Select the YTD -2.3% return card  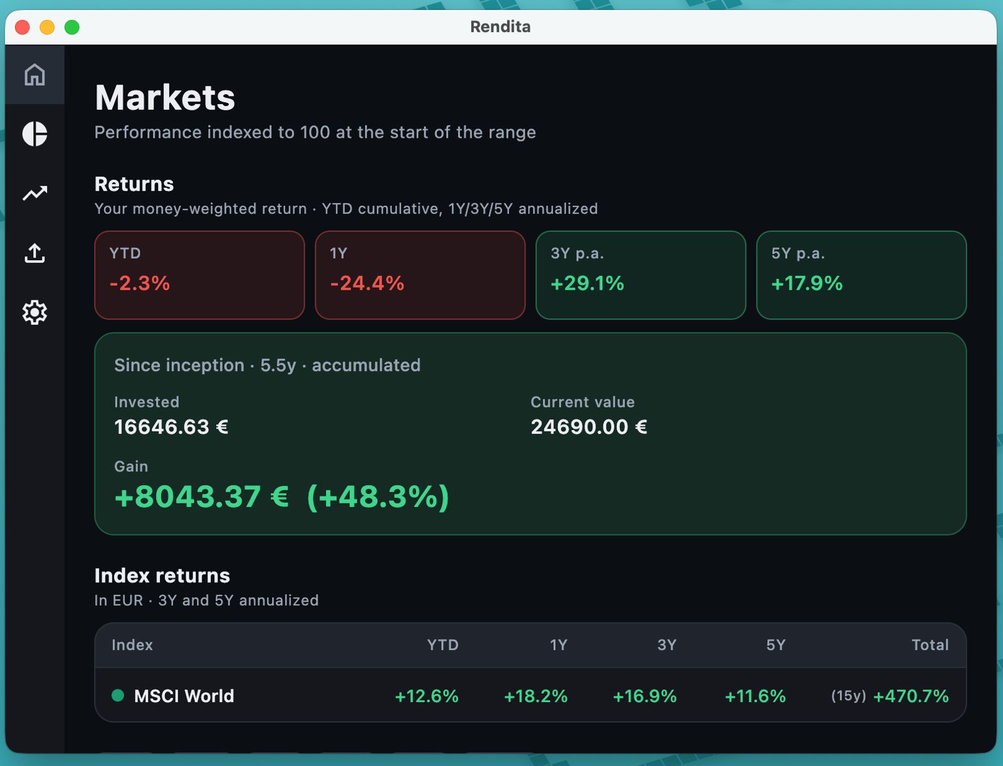[x=199, y=275]
